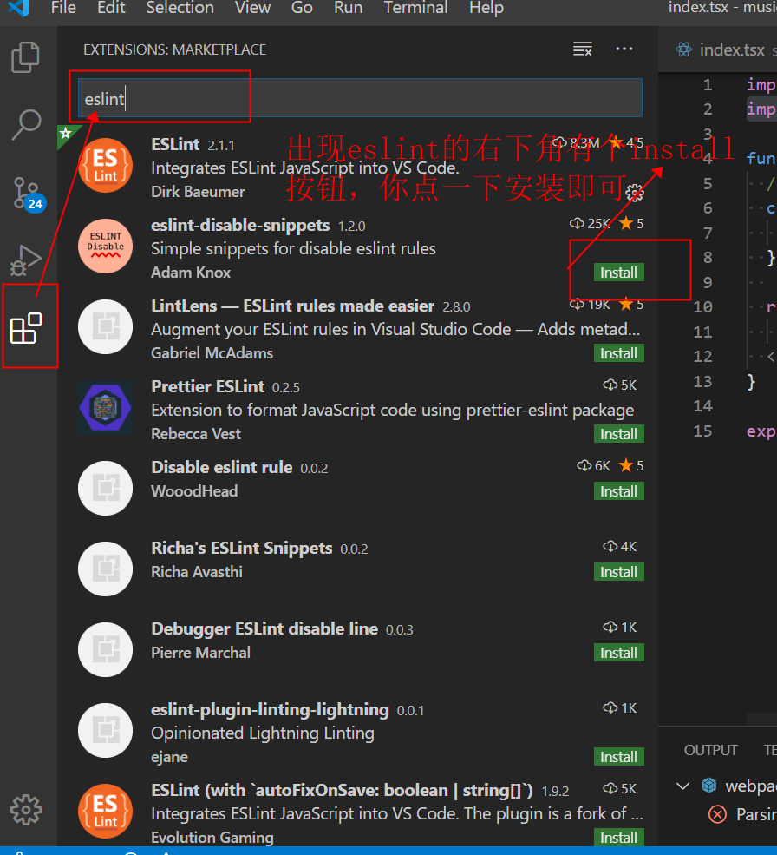Click EXTENSIONS: MARKETPLACE panel header
The image size is (777, 855).
174,49
